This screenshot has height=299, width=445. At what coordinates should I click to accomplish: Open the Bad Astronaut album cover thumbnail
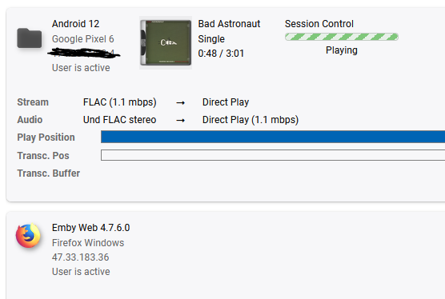coord(166,43)
